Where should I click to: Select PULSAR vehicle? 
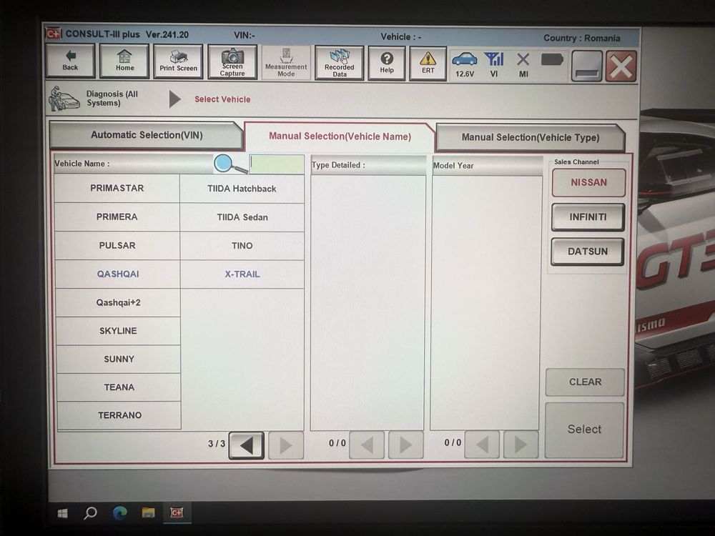[x=117, y=246]
